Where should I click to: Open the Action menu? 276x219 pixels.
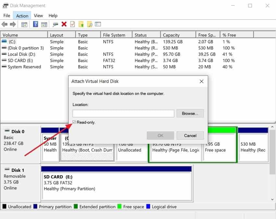click(x=22, y=16)
